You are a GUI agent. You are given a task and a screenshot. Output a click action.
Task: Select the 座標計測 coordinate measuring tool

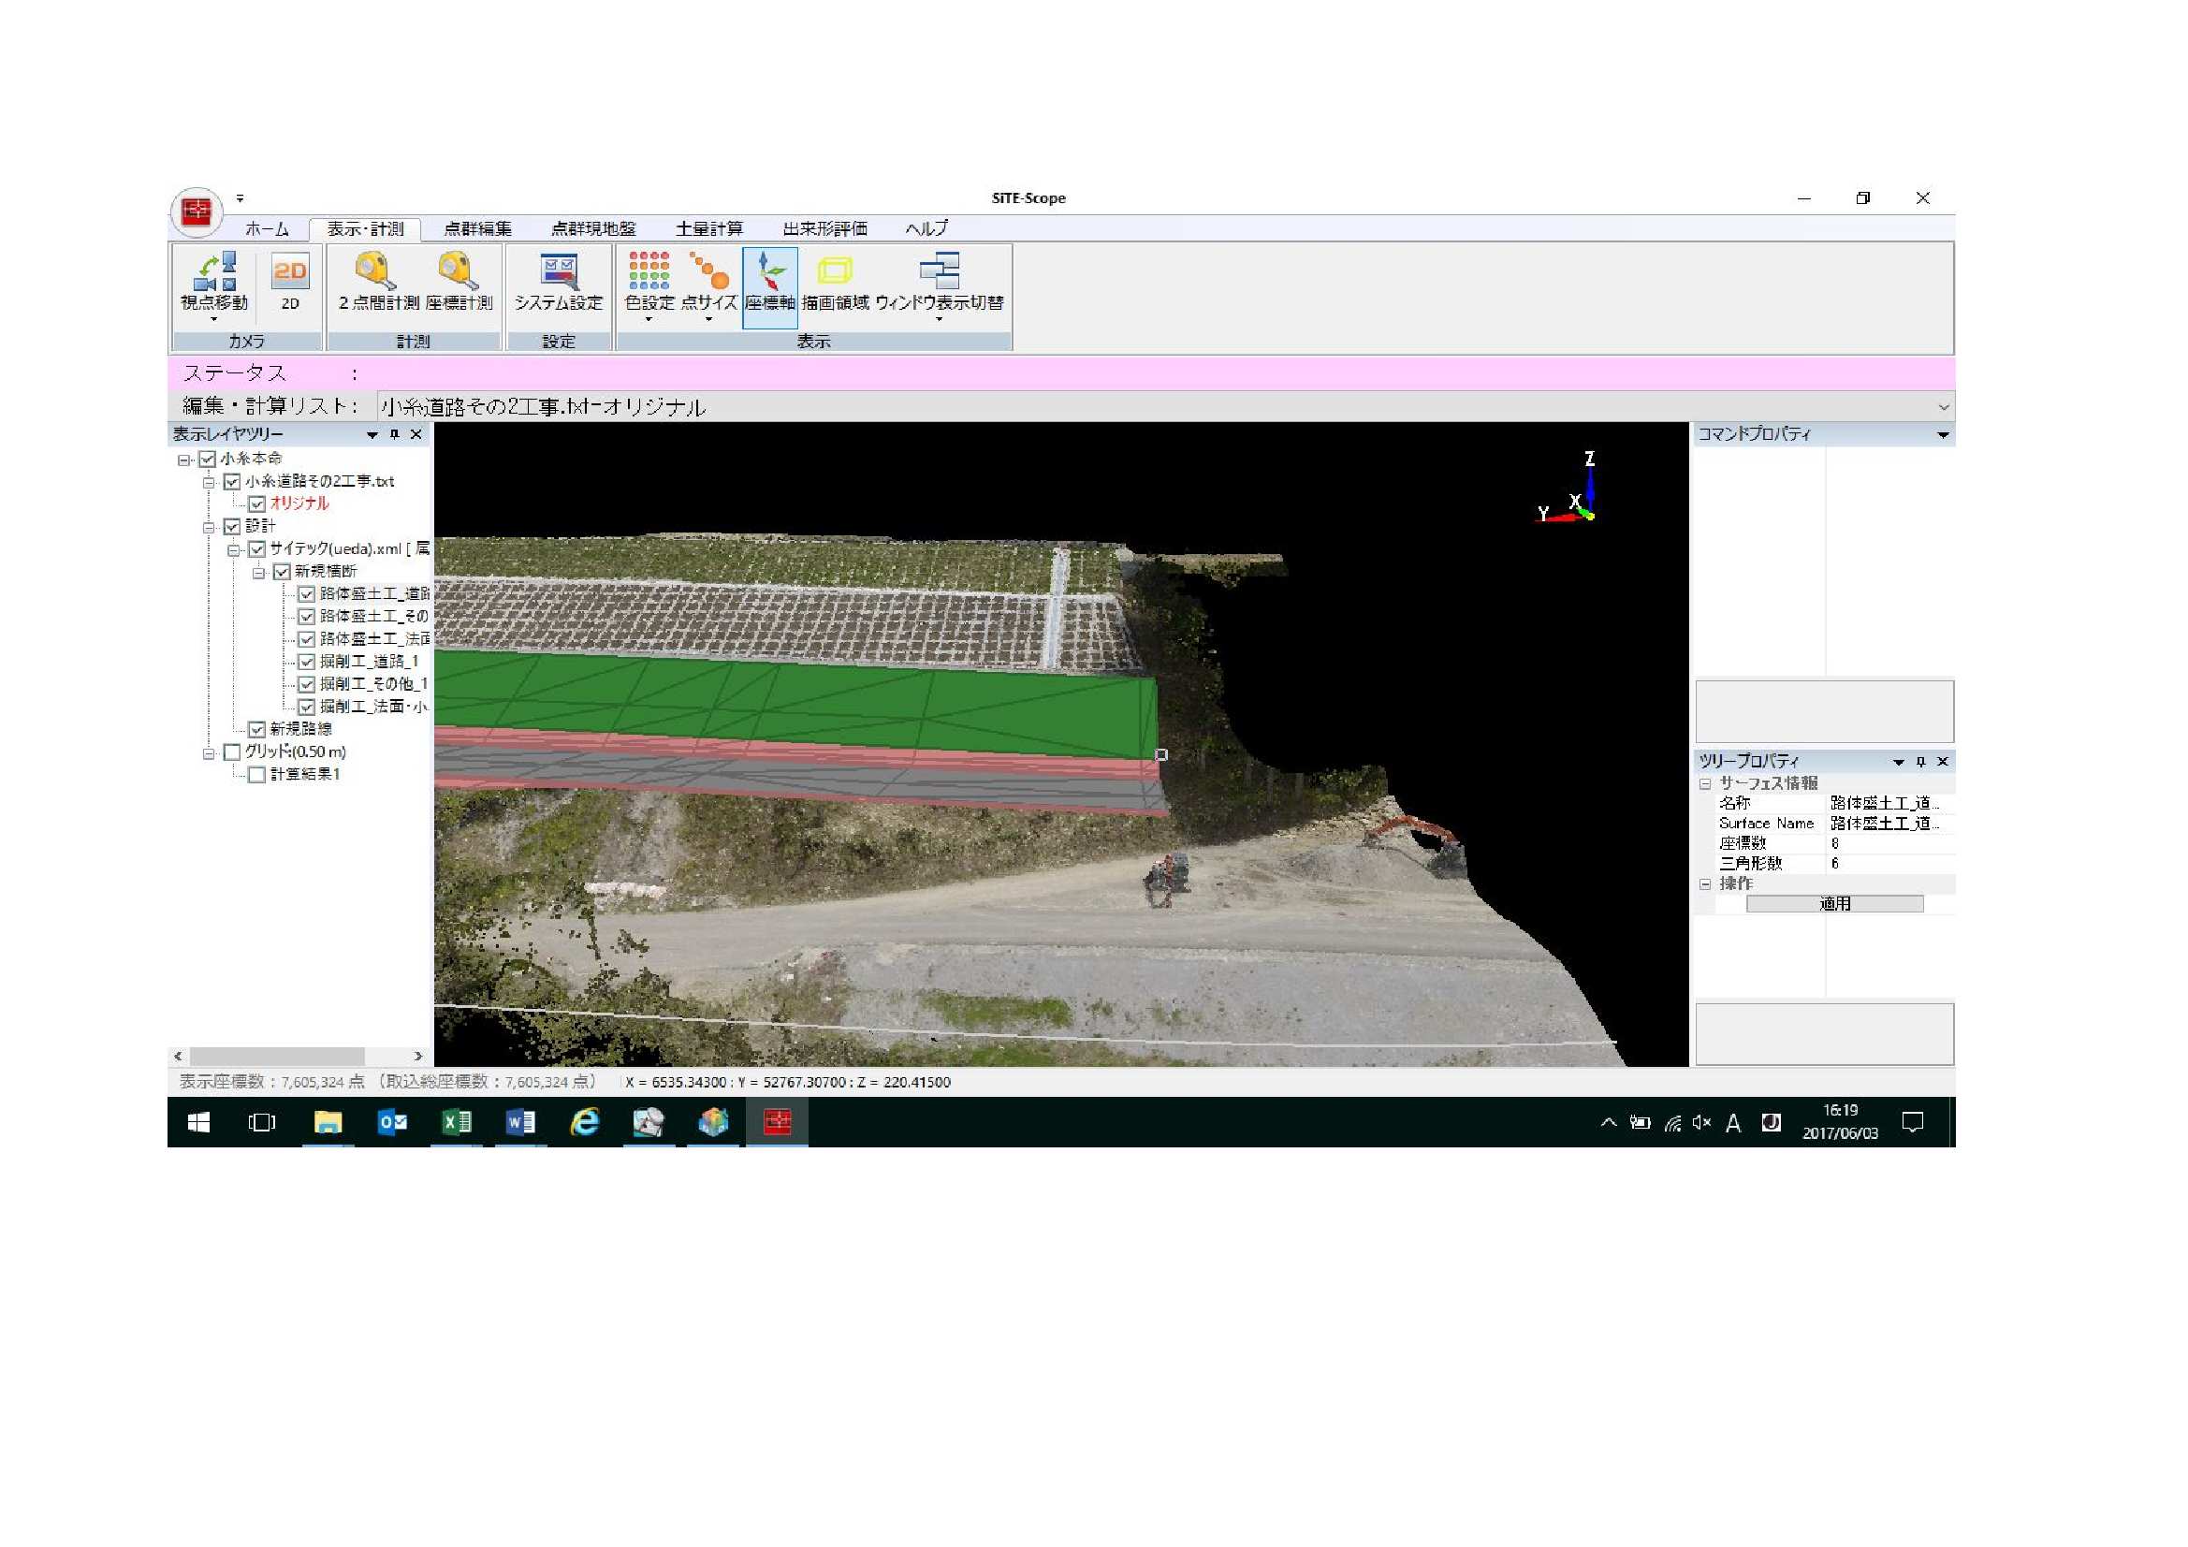coord(459,272)
